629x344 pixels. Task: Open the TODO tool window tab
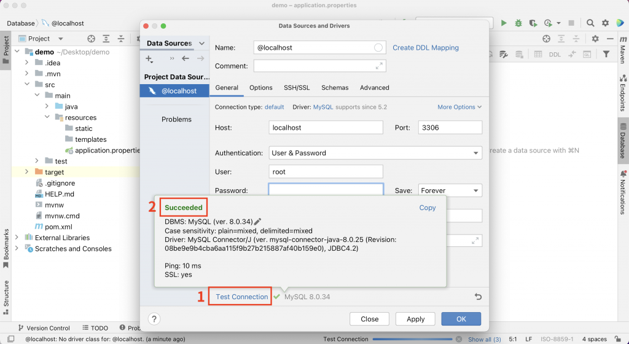[95, 328]
